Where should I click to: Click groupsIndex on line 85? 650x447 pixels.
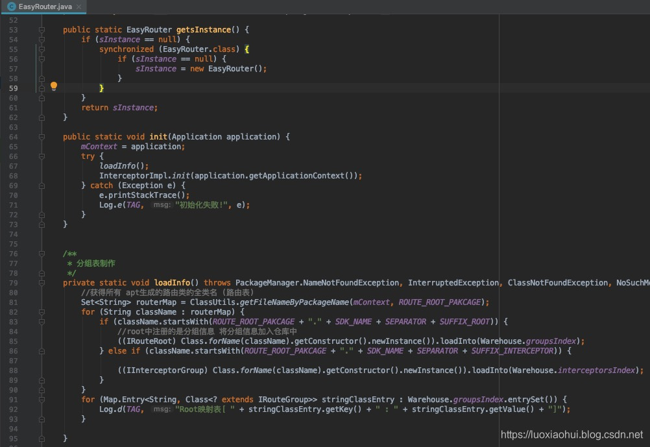(x=551, y=341)
